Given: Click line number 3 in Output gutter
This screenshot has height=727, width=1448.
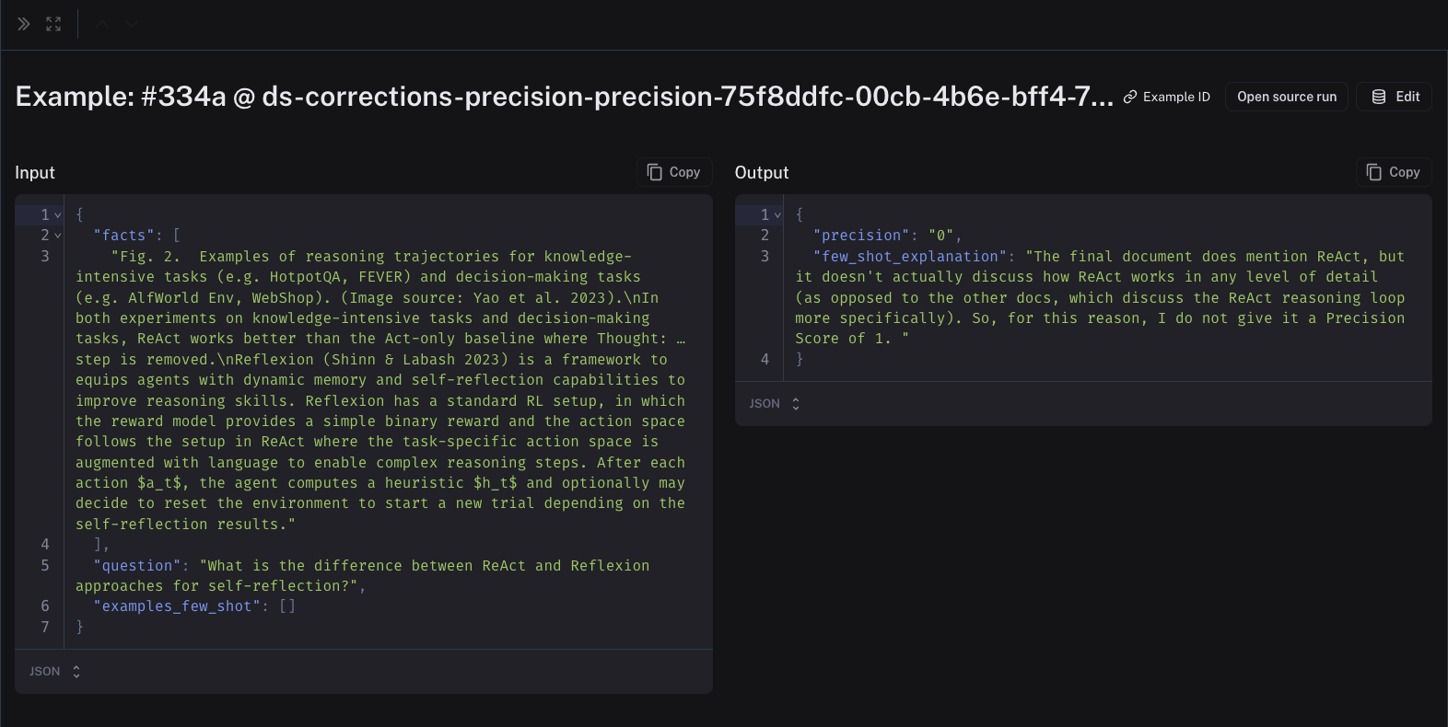Looking at the screenshot, I should (765, 257).
